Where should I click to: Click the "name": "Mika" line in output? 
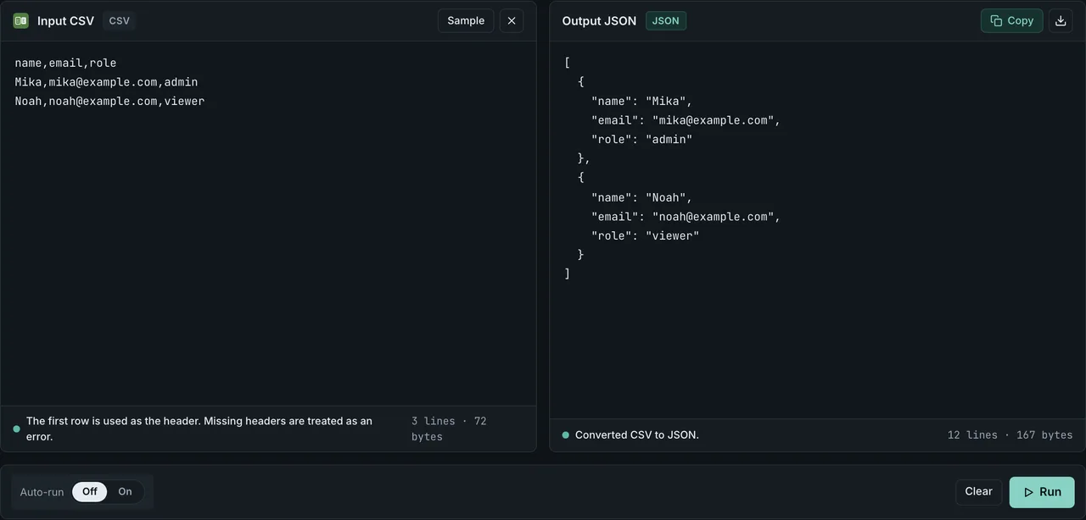point(641,101)
